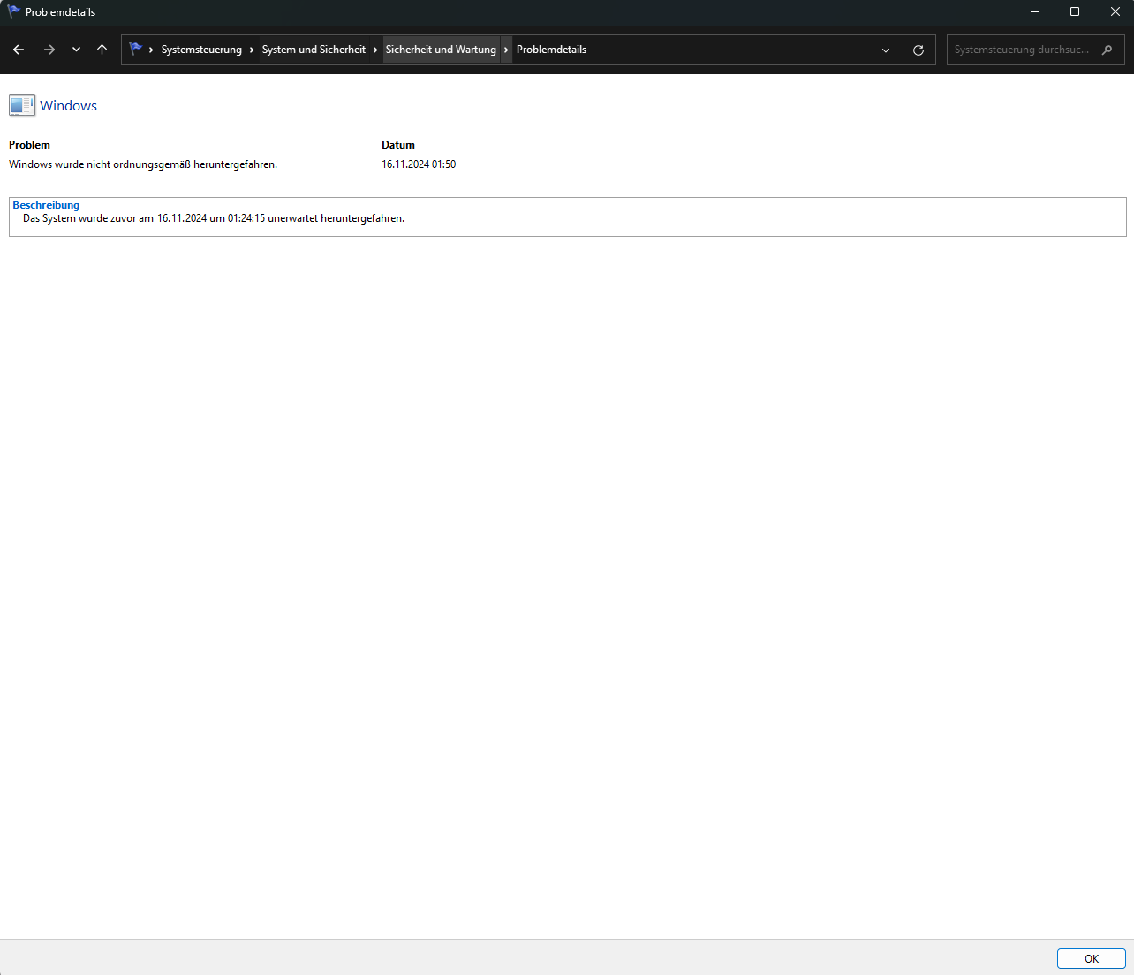
Task: Expand the chevron after Sicherheit und Wartung
Action: click(506, 50)
